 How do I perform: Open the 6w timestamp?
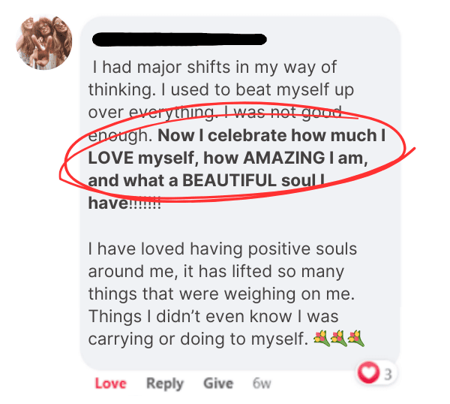(261, 384)
